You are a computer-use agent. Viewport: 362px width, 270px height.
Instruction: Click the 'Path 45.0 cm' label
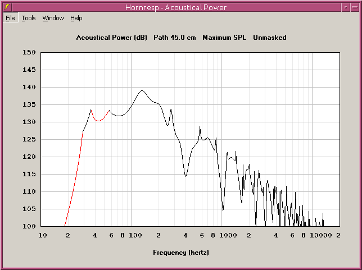click(x=175, y=38)
